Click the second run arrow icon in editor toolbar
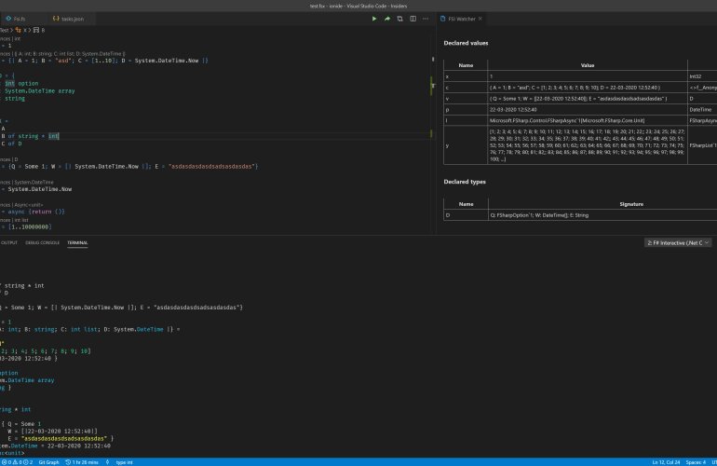This screenshot has height=466, width=717. coord(387,19)
